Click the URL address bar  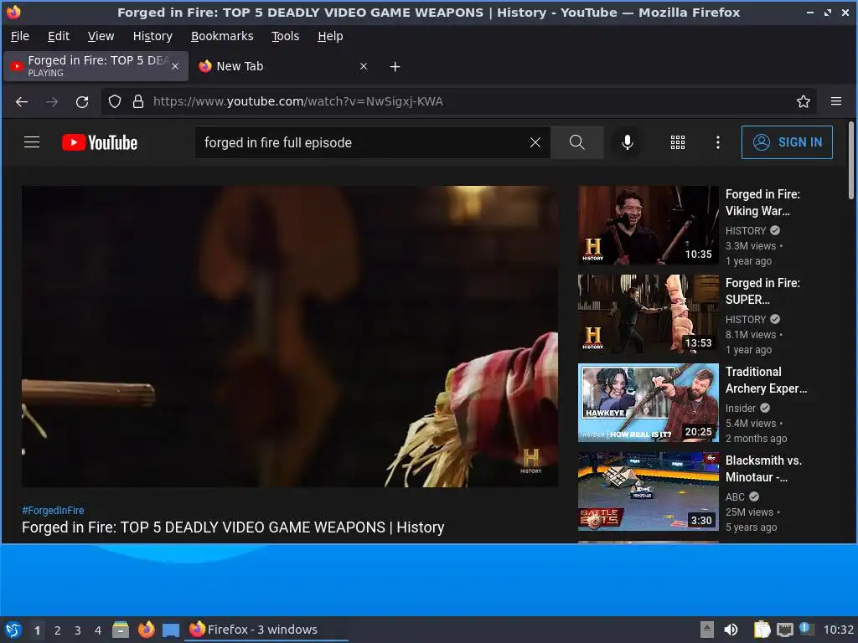tap(460, 101)
